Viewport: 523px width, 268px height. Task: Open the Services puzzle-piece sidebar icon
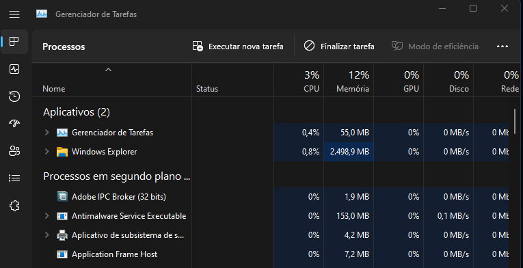point(14,206)
